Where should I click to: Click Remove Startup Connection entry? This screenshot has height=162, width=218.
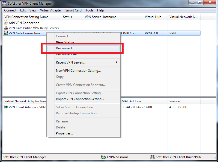[83, 113]
